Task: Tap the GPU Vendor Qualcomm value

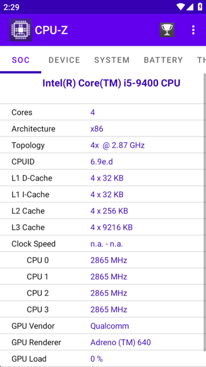Action: 109,326
